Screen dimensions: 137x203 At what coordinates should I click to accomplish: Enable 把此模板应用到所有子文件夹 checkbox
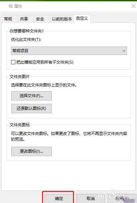click(x=13, y=62)
